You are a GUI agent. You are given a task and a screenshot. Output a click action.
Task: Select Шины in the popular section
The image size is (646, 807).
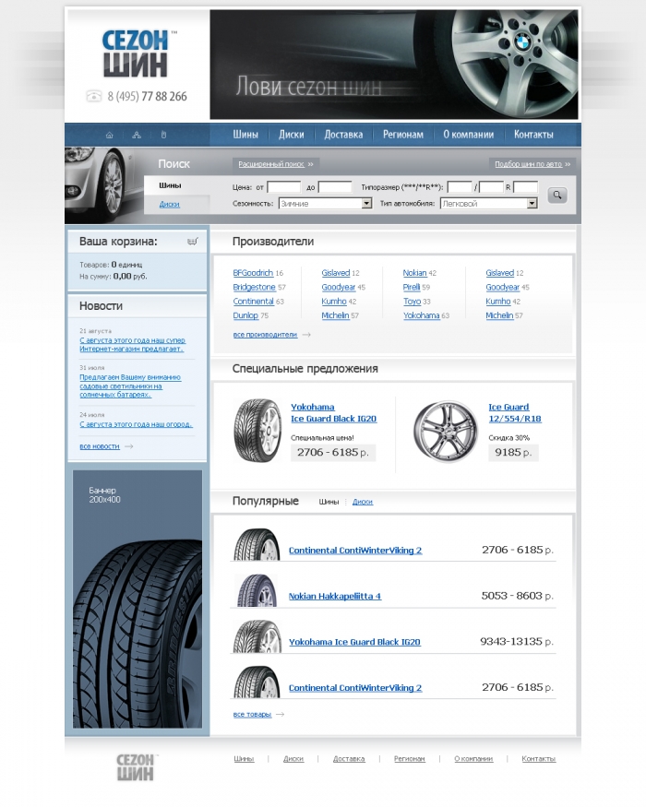tap(329, 502)
